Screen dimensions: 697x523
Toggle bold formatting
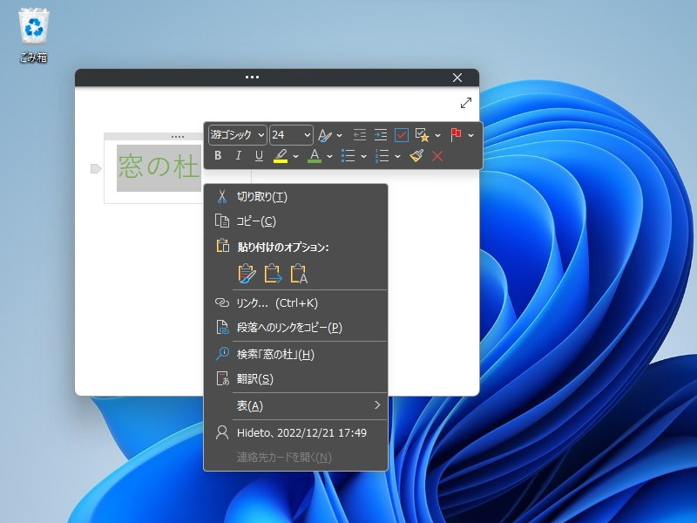point(218,156)
